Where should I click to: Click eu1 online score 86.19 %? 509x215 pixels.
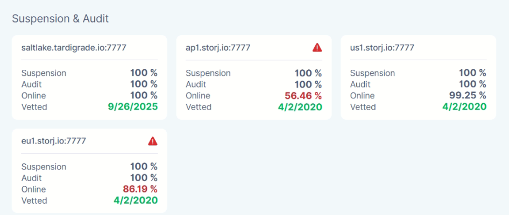point(139,189)
